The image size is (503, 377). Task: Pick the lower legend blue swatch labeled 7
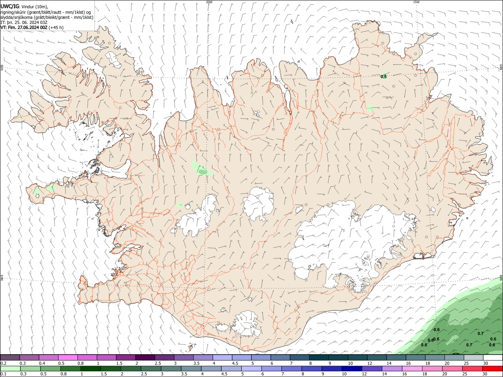[291, 368]
